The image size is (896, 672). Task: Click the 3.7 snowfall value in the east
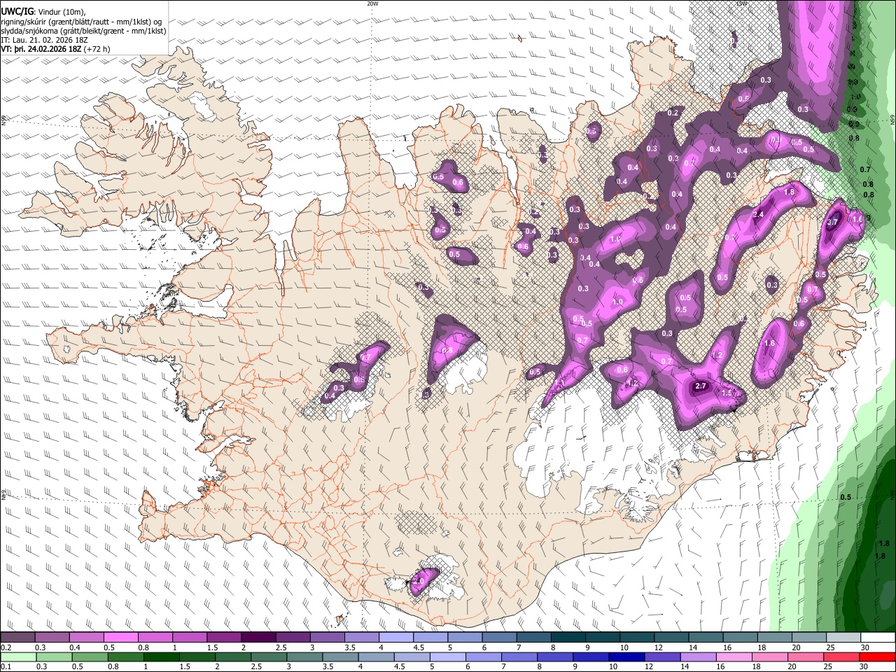coord(832,222)
